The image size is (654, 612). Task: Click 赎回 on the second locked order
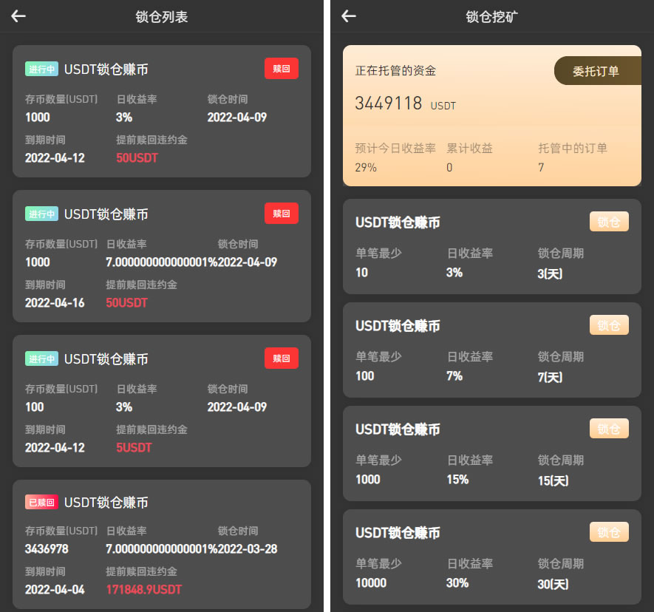coord(281,213)
